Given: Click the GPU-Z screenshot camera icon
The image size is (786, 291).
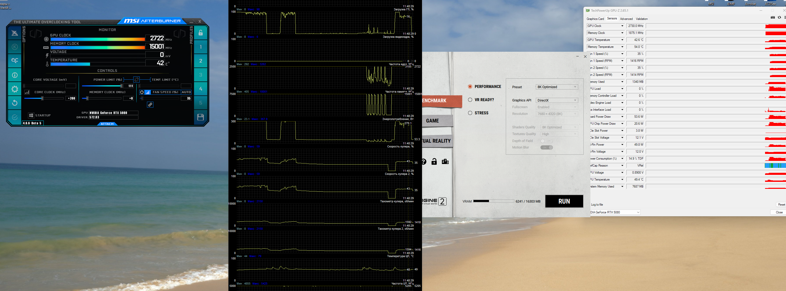Looking at the screenshot, I should click(x=773, y=18).
